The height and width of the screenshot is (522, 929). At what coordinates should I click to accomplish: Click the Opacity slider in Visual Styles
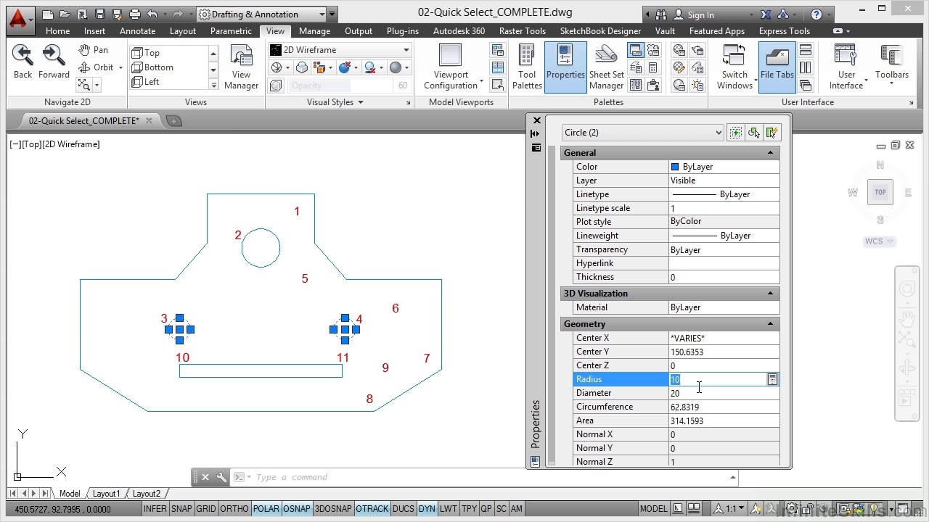[x=340, y=86]
